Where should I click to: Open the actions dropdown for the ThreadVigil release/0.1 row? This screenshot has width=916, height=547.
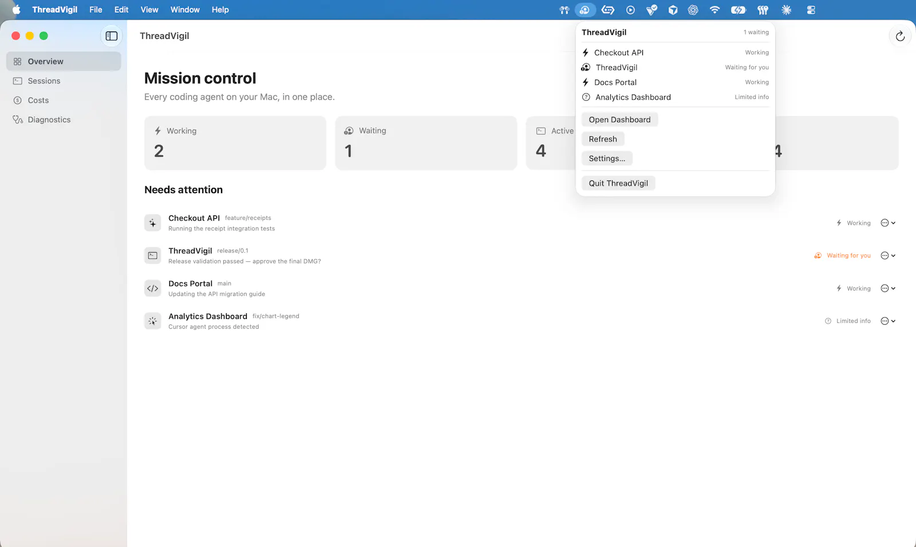[x=888, y=255]
